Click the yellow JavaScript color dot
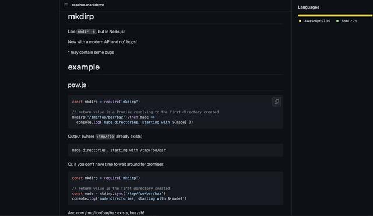Screen dimensions: 373x216 click(x=300, y=21)
